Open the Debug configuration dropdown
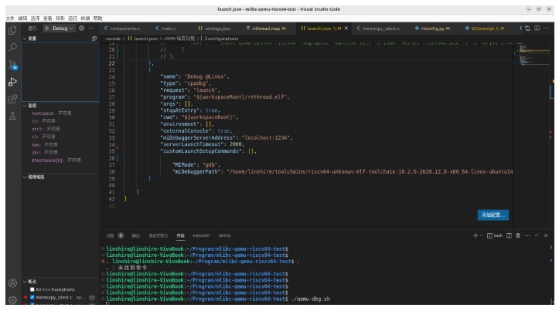The width and height of the screenshot is (559, 311). pyautogui.click(x=63, y=29)
